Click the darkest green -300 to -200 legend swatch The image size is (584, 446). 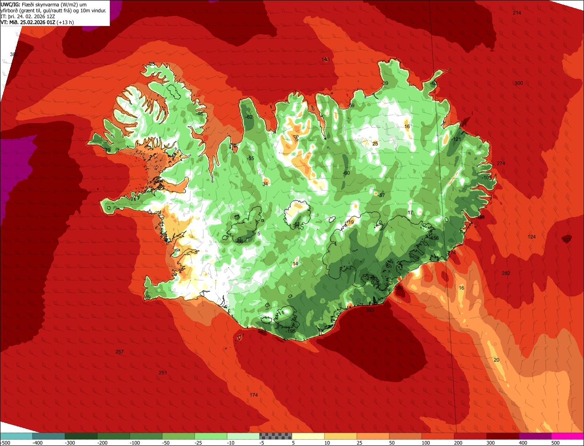click(81, 436)
